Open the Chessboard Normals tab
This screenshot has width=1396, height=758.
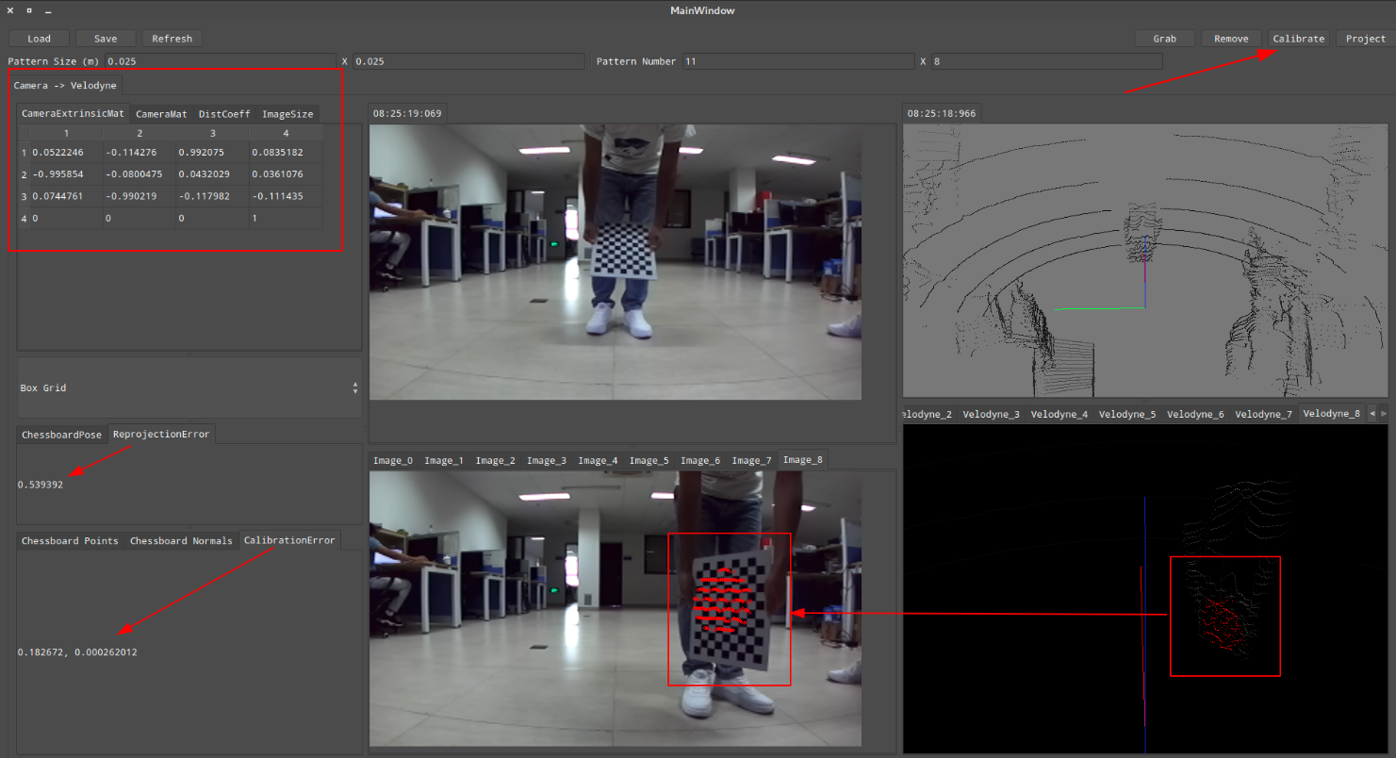pos(181,541)
